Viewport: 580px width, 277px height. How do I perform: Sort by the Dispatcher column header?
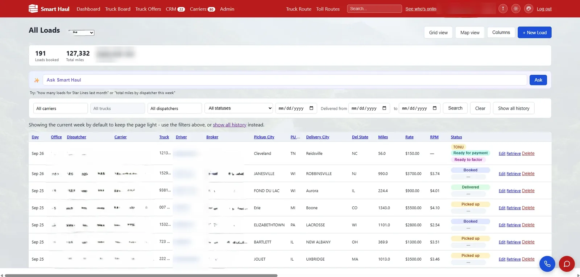pyautogui.click(x=76, y=137)
